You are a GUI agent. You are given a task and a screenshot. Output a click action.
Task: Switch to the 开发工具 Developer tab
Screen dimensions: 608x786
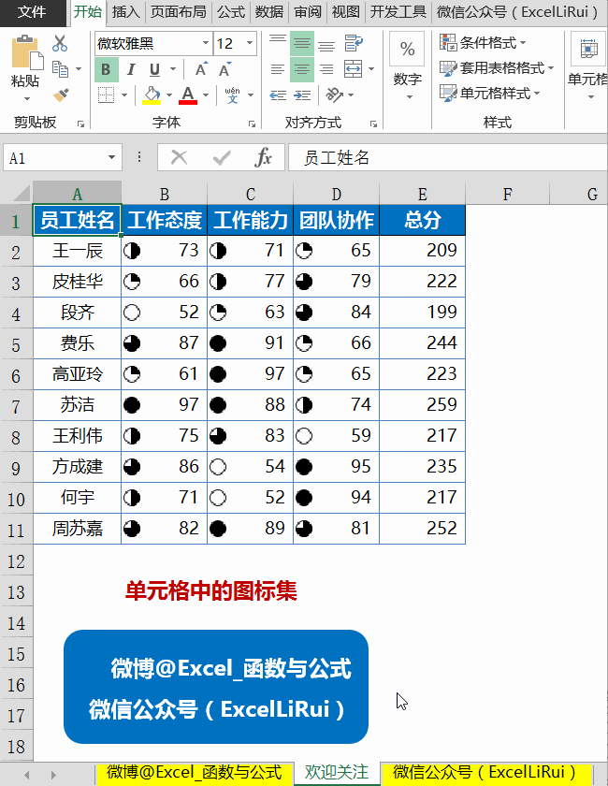click(398, 12)
